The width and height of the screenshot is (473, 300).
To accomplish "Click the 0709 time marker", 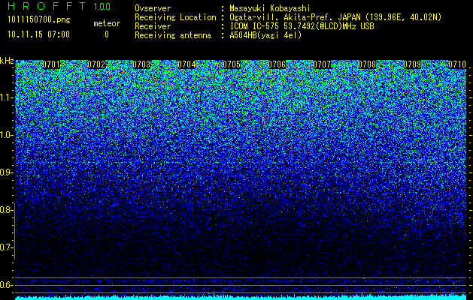I will pos(412,64).
